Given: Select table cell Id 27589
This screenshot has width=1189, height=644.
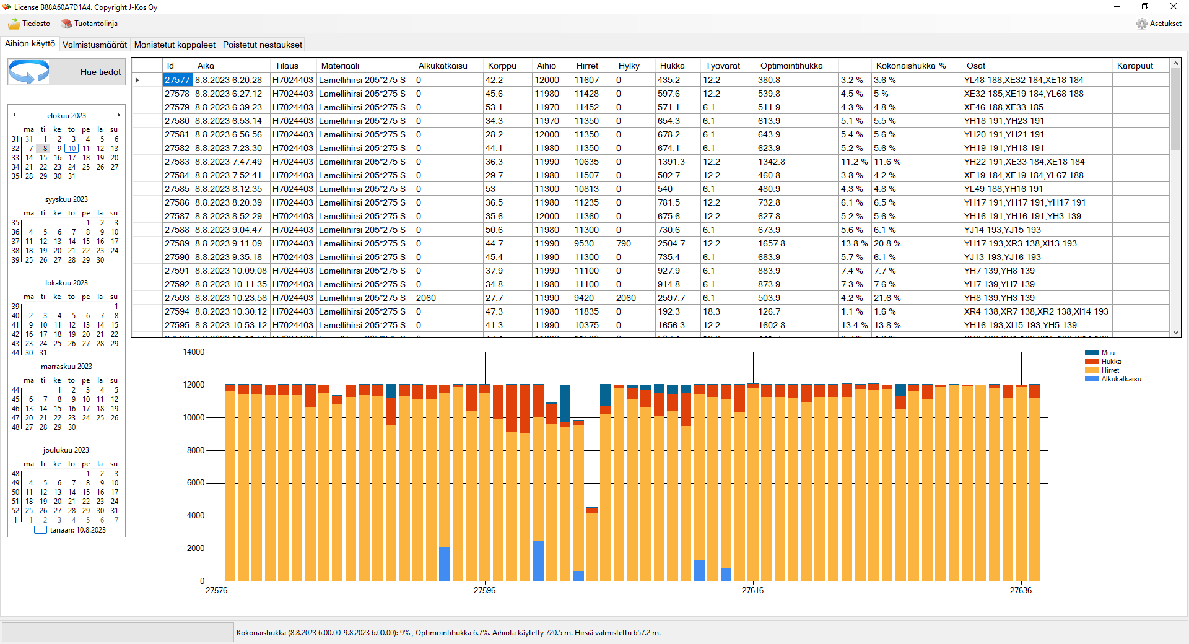Looking at the screenshot, I should point(177,243).
